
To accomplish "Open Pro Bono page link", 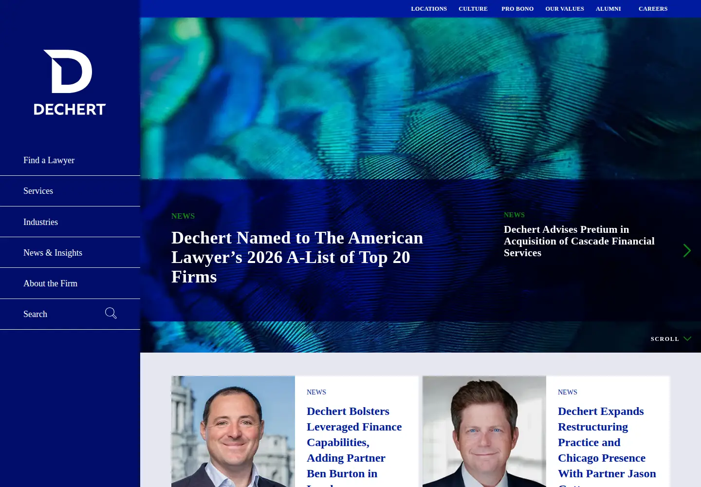I will pyautogui.click(x=517, y=9).
